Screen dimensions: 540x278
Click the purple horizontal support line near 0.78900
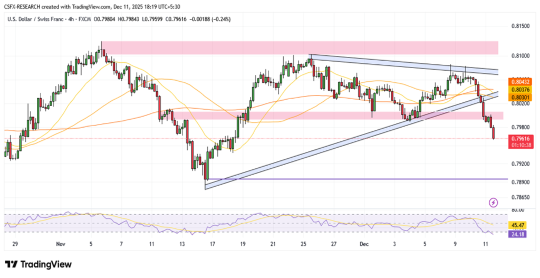pos(359,179)
